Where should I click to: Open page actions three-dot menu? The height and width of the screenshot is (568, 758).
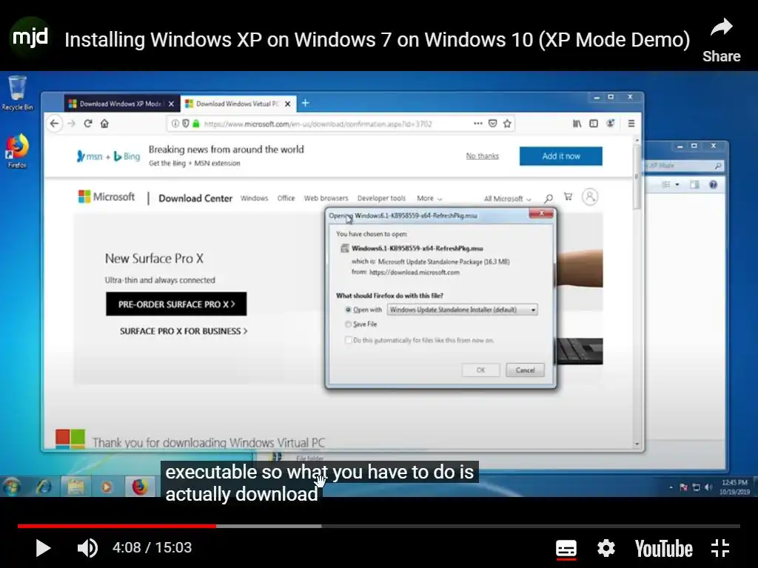[x=478, y=124]
